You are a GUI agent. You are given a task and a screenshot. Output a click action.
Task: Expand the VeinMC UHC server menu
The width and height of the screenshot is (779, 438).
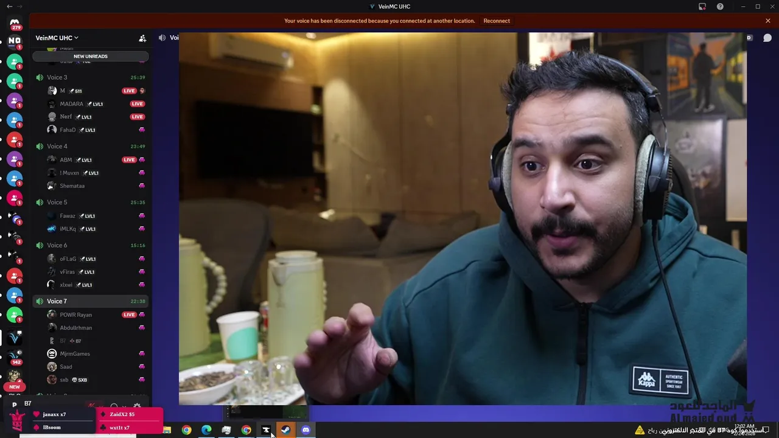57,38
